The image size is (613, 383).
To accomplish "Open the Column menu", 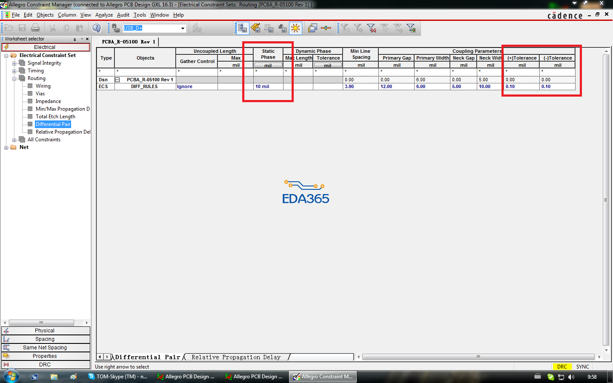I will click(67, 15).
